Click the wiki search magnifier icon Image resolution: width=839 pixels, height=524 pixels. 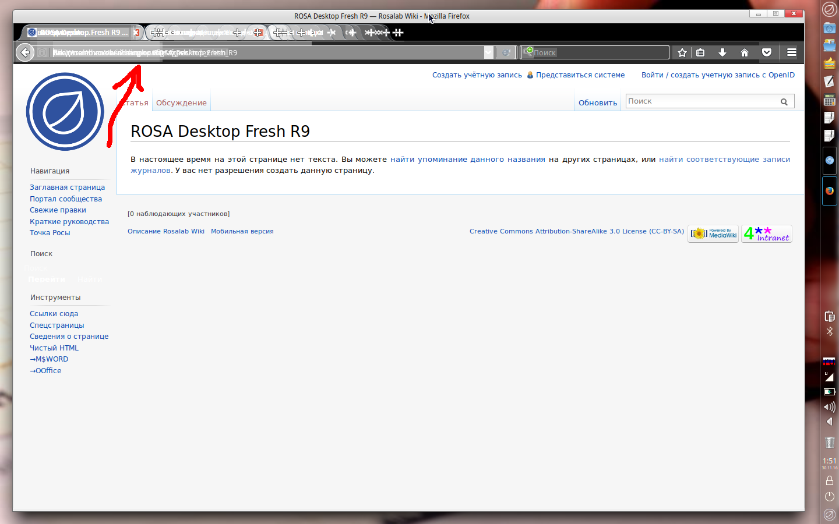[784, 102]
